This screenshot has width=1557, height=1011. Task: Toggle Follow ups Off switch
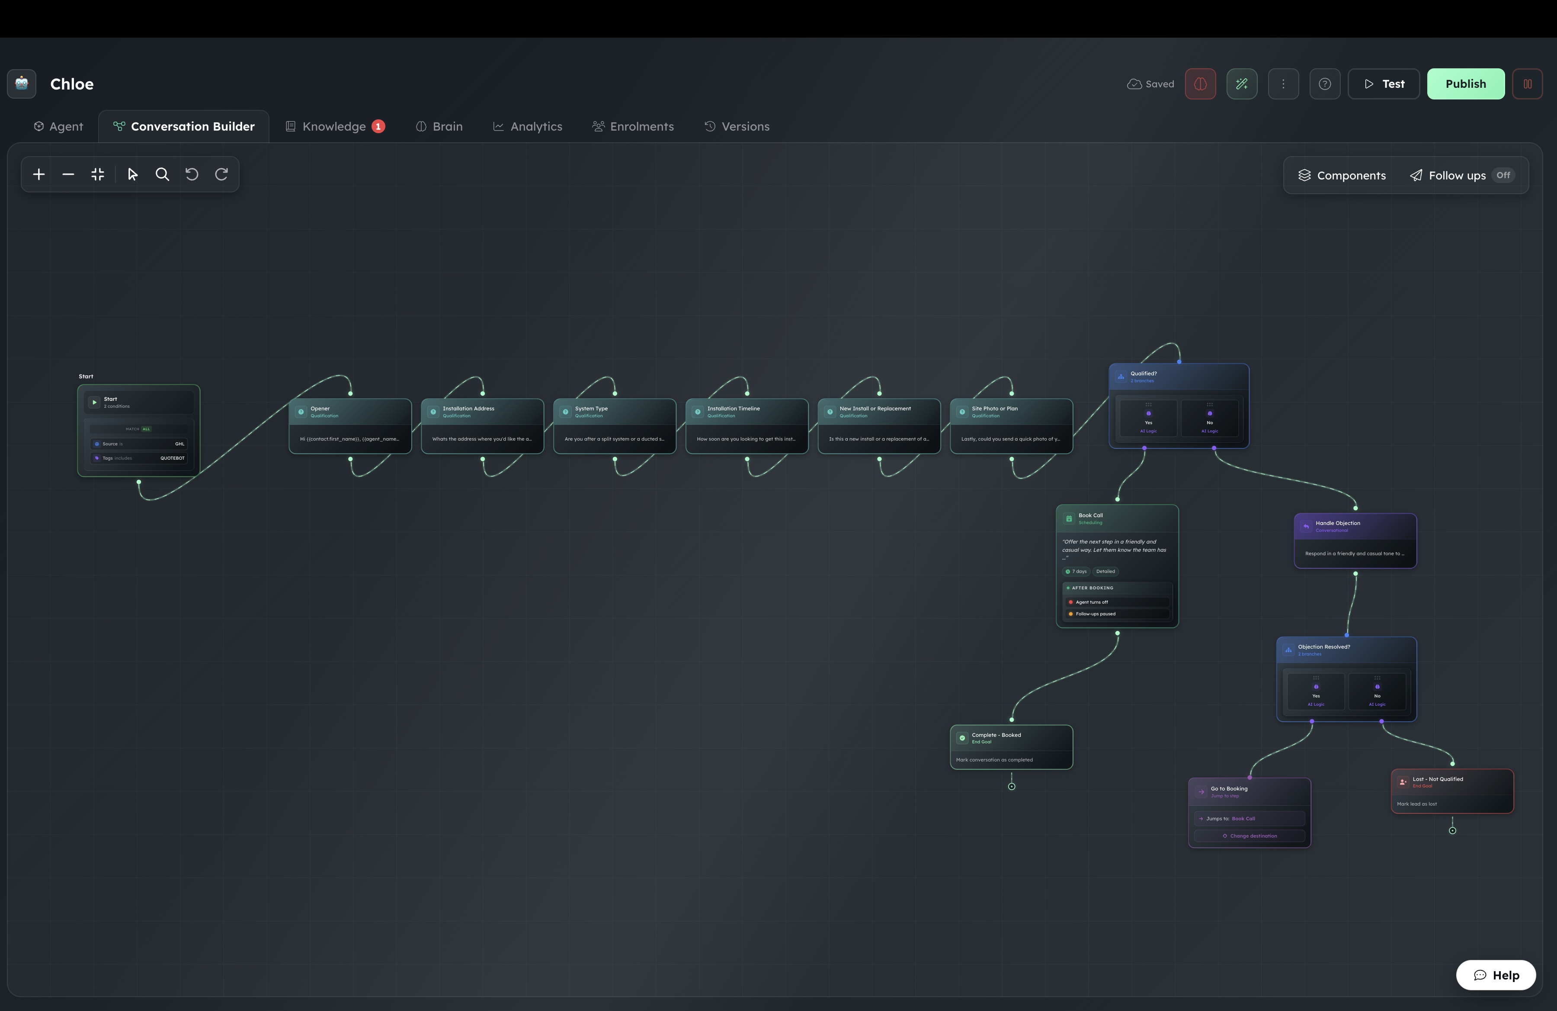(x=1503, y=175)
